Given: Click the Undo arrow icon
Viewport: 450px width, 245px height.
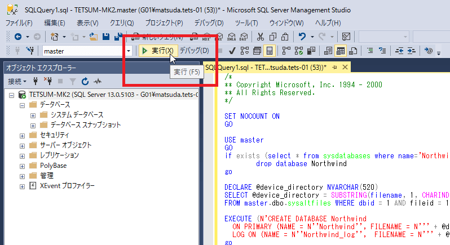Looking at the screenshot, I should point(303,37).
